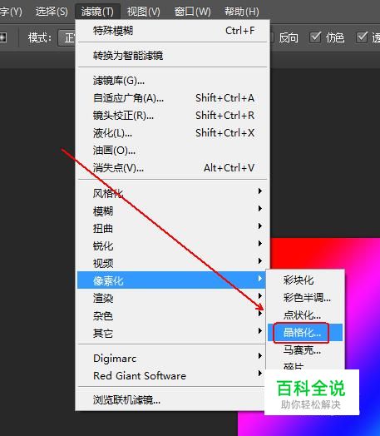Open the 选择(S) menu
This screenshot has height=436, width=380.
click(52, 12)
